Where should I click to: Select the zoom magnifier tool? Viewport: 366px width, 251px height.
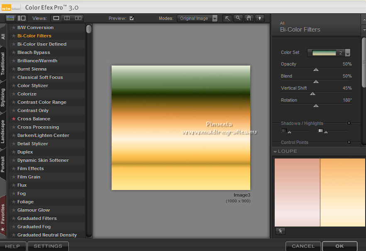238,18
